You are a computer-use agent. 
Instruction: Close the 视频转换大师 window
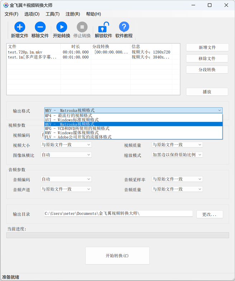click(x=226, y=5)
